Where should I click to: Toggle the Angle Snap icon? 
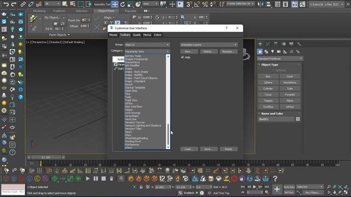tap(197, 4)
